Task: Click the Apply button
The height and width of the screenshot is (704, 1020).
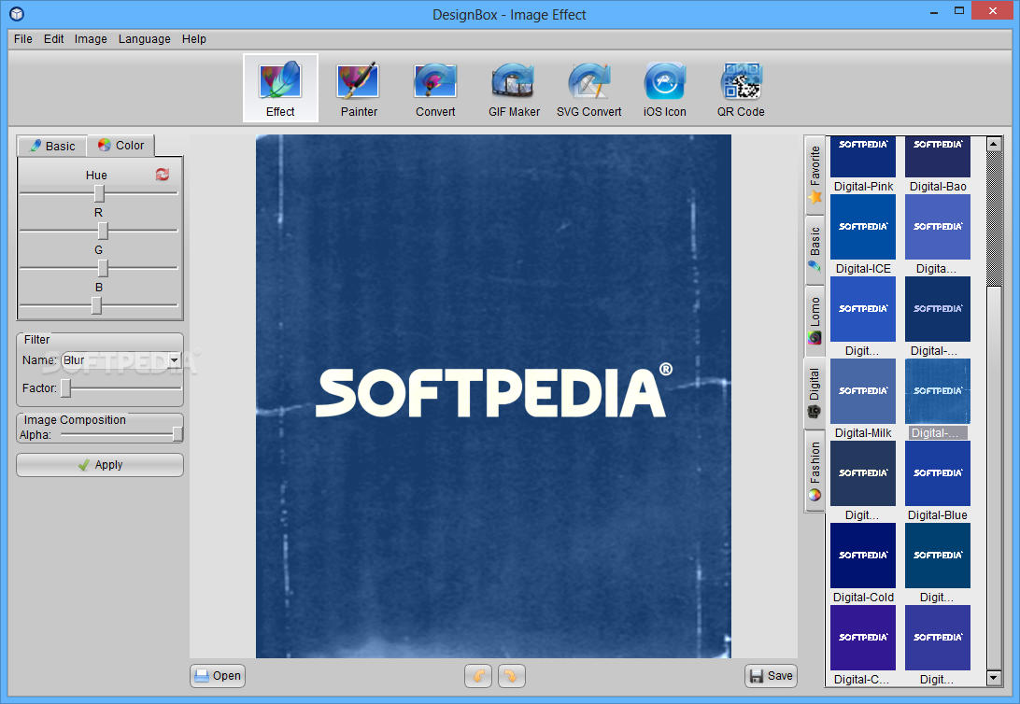Action: pos(100,465)
